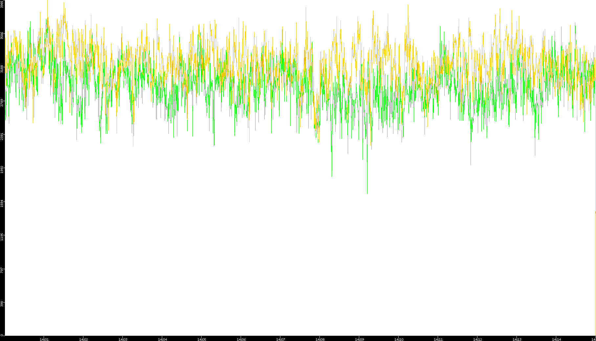The height and width of the screenshot is (341, 596).
Task: Select the 14:07 time marker
Action: point(280,339)
